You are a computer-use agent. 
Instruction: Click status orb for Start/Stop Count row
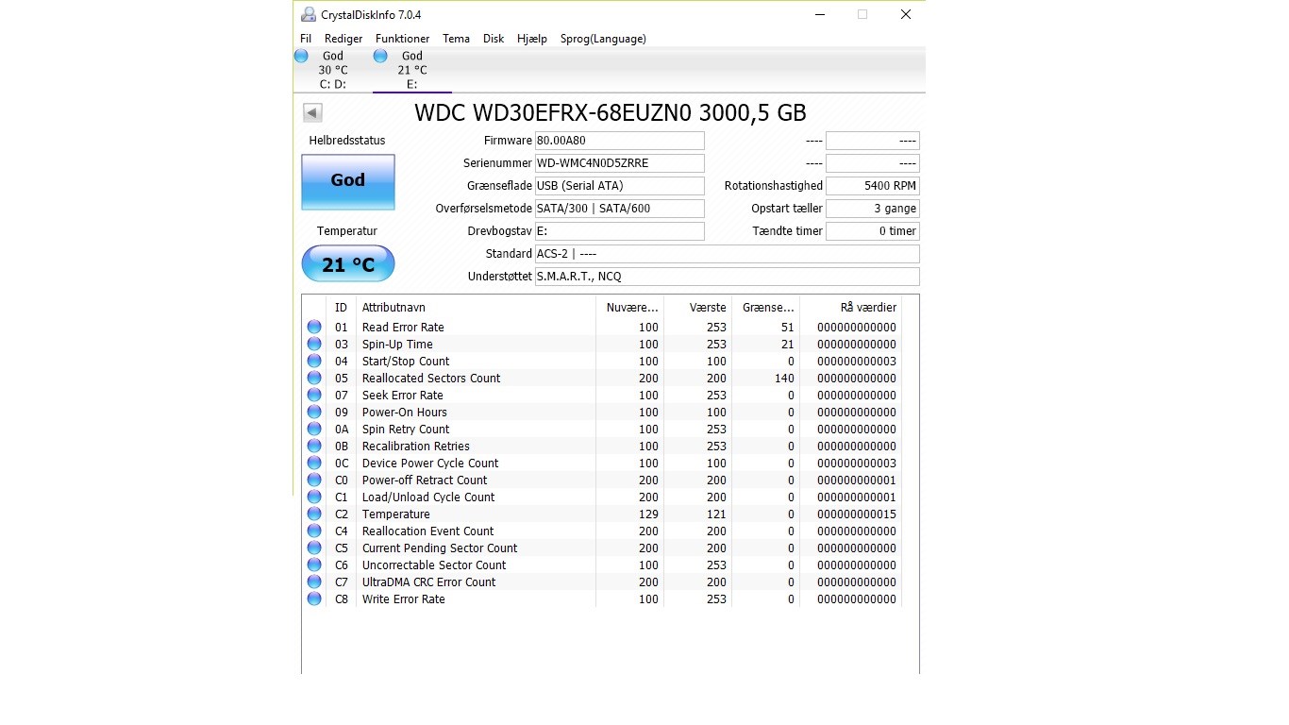click(x=314, y=361)
